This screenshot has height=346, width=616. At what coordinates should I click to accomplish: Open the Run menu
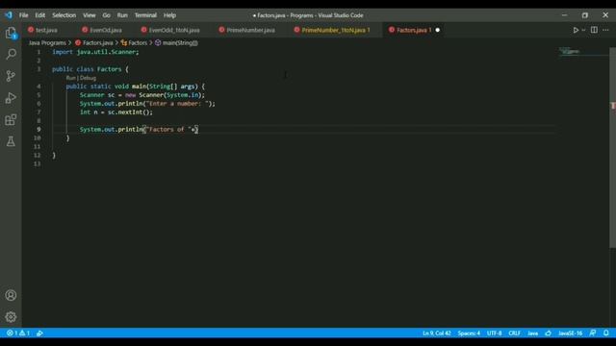tap(122, 15)
